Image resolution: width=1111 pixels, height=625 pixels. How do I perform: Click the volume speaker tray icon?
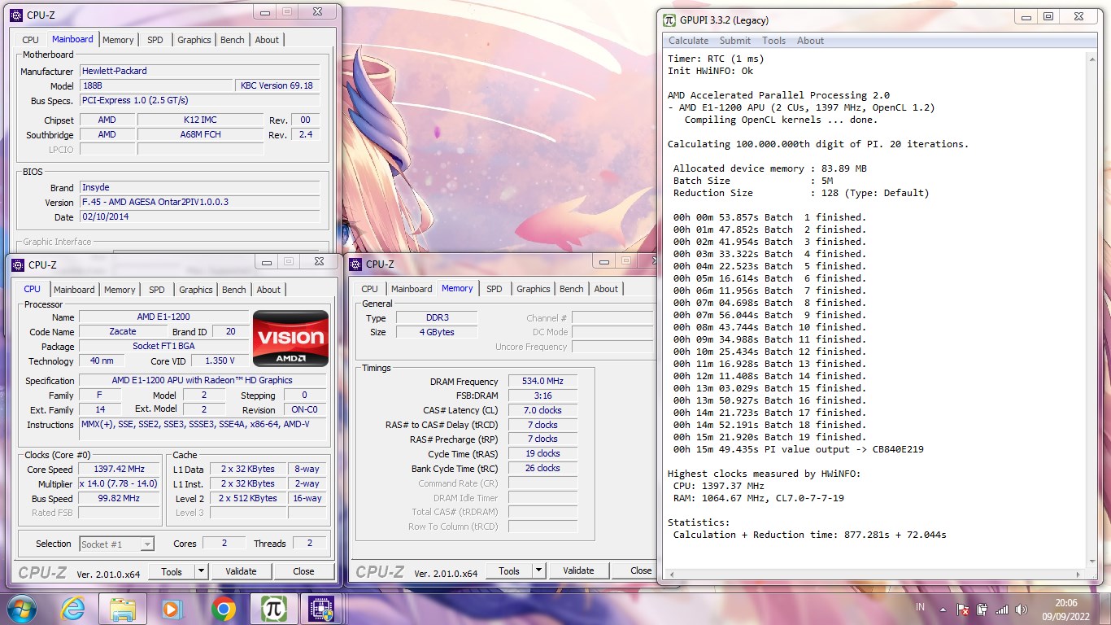[1022, 609]
